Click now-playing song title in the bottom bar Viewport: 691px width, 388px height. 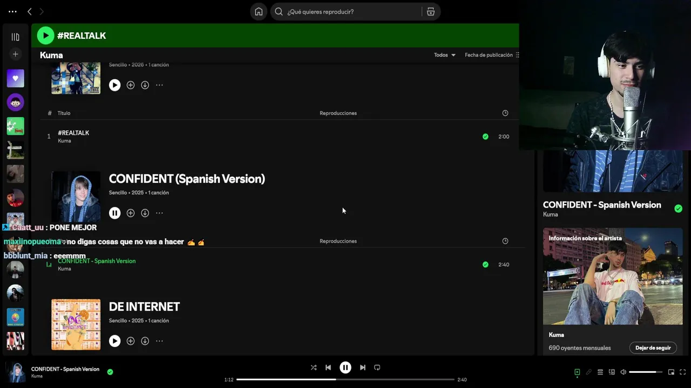click(65, 369)
